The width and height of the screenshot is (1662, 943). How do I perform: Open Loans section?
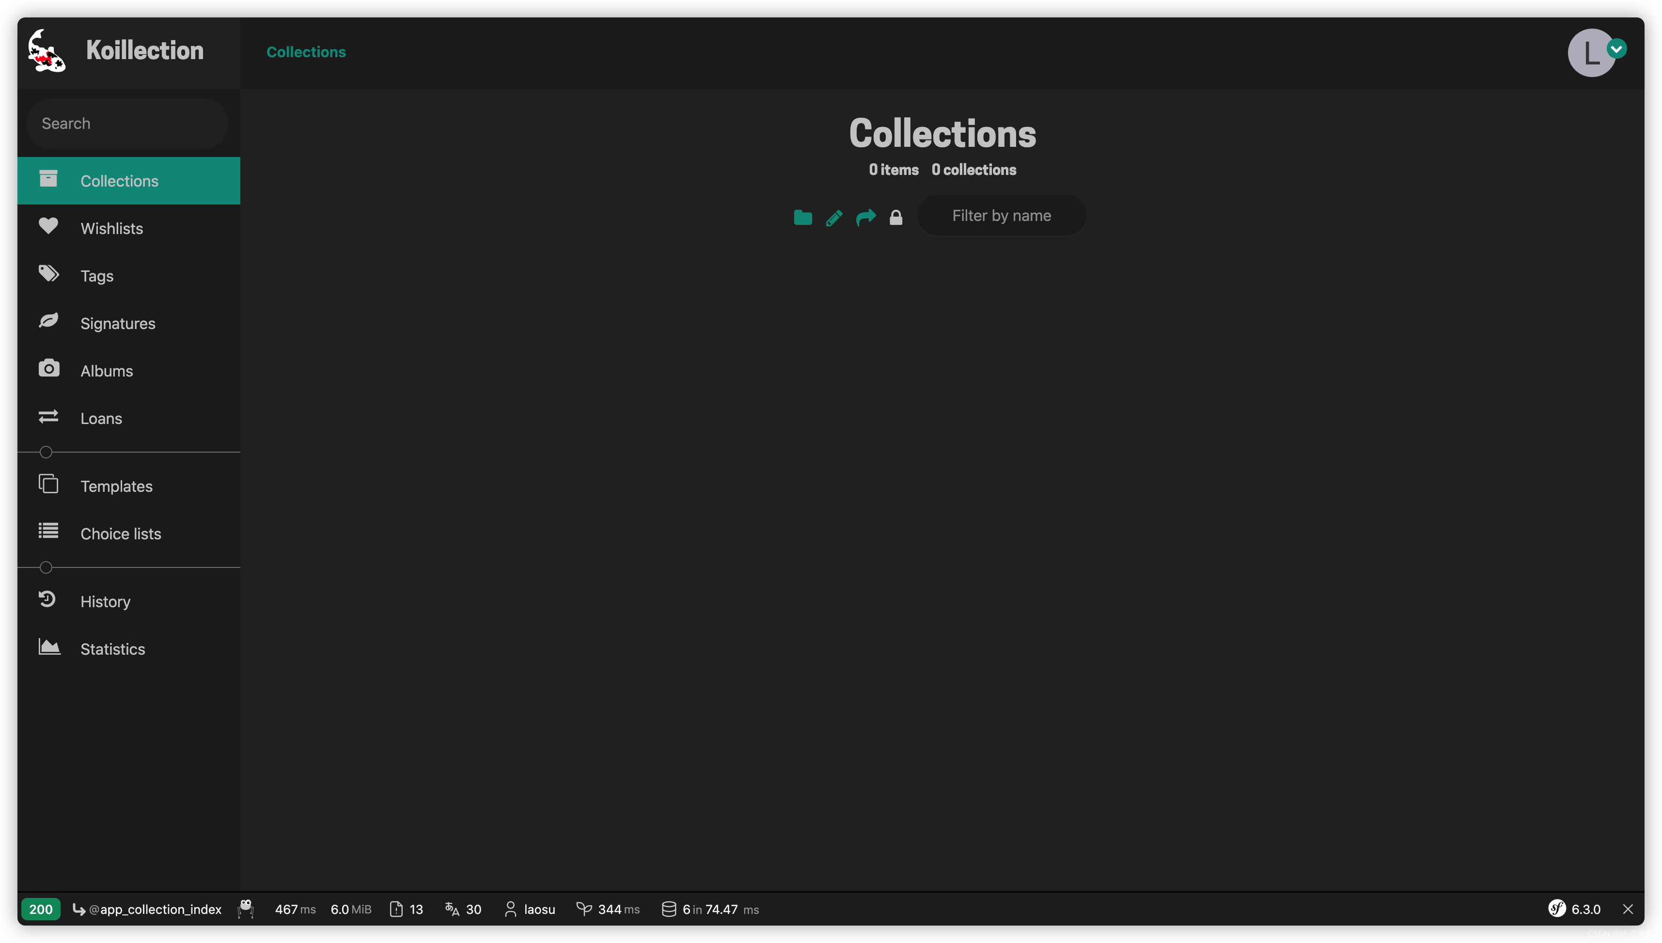[100, 418]
